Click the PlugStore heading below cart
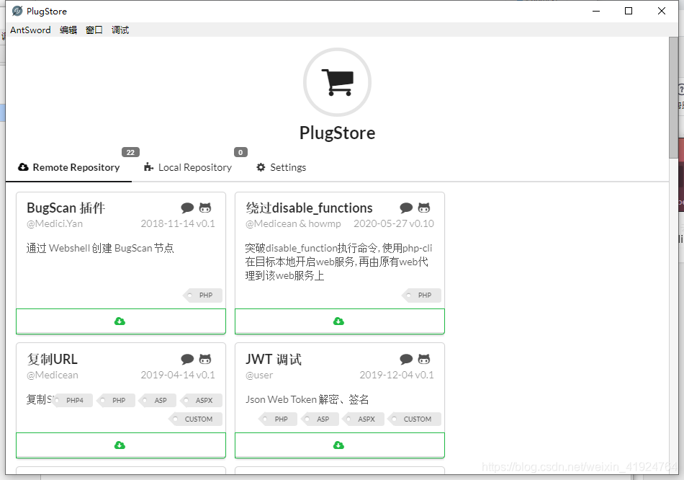The image size is (684, 480). tap(337, 133)
